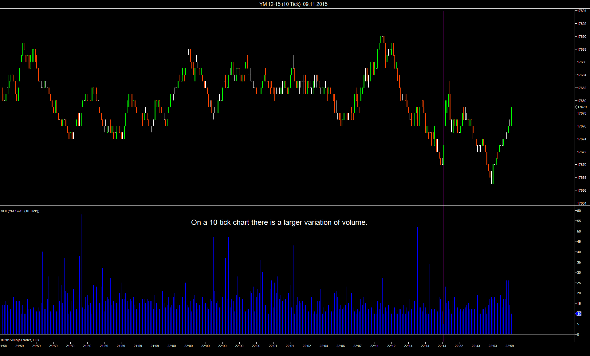Click the 10-tick chart volume annotation text
Image resolution: width=590 pixels, height=356 pixels.
point(279,222)
